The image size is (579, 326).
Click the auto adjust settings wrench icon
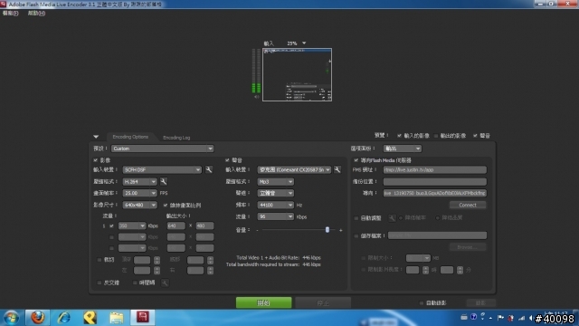(x=392, y=218)
